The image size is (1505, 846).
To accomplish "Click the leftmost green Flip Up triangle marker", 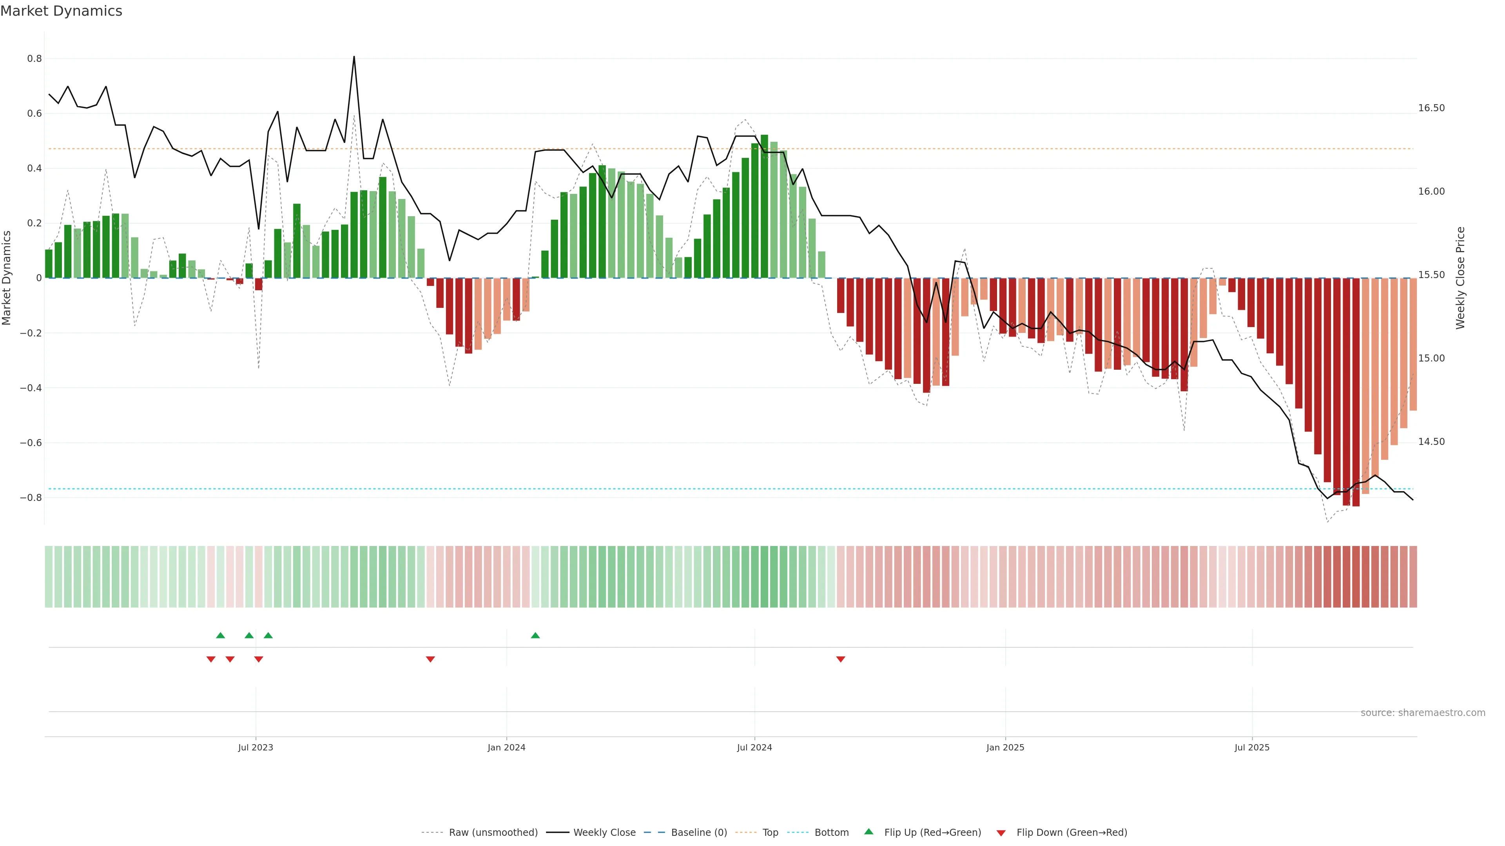I will click(x=220, y=635).
